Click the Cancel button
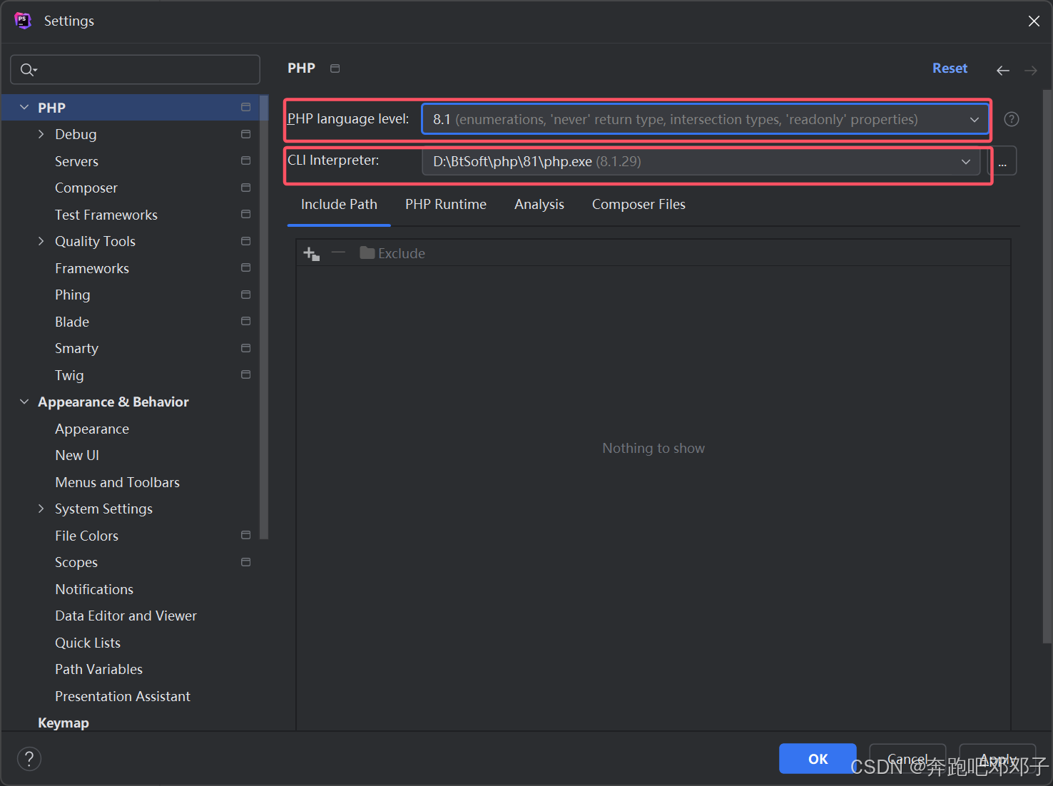Screen dimensions: 1053x786 (907, 759)
